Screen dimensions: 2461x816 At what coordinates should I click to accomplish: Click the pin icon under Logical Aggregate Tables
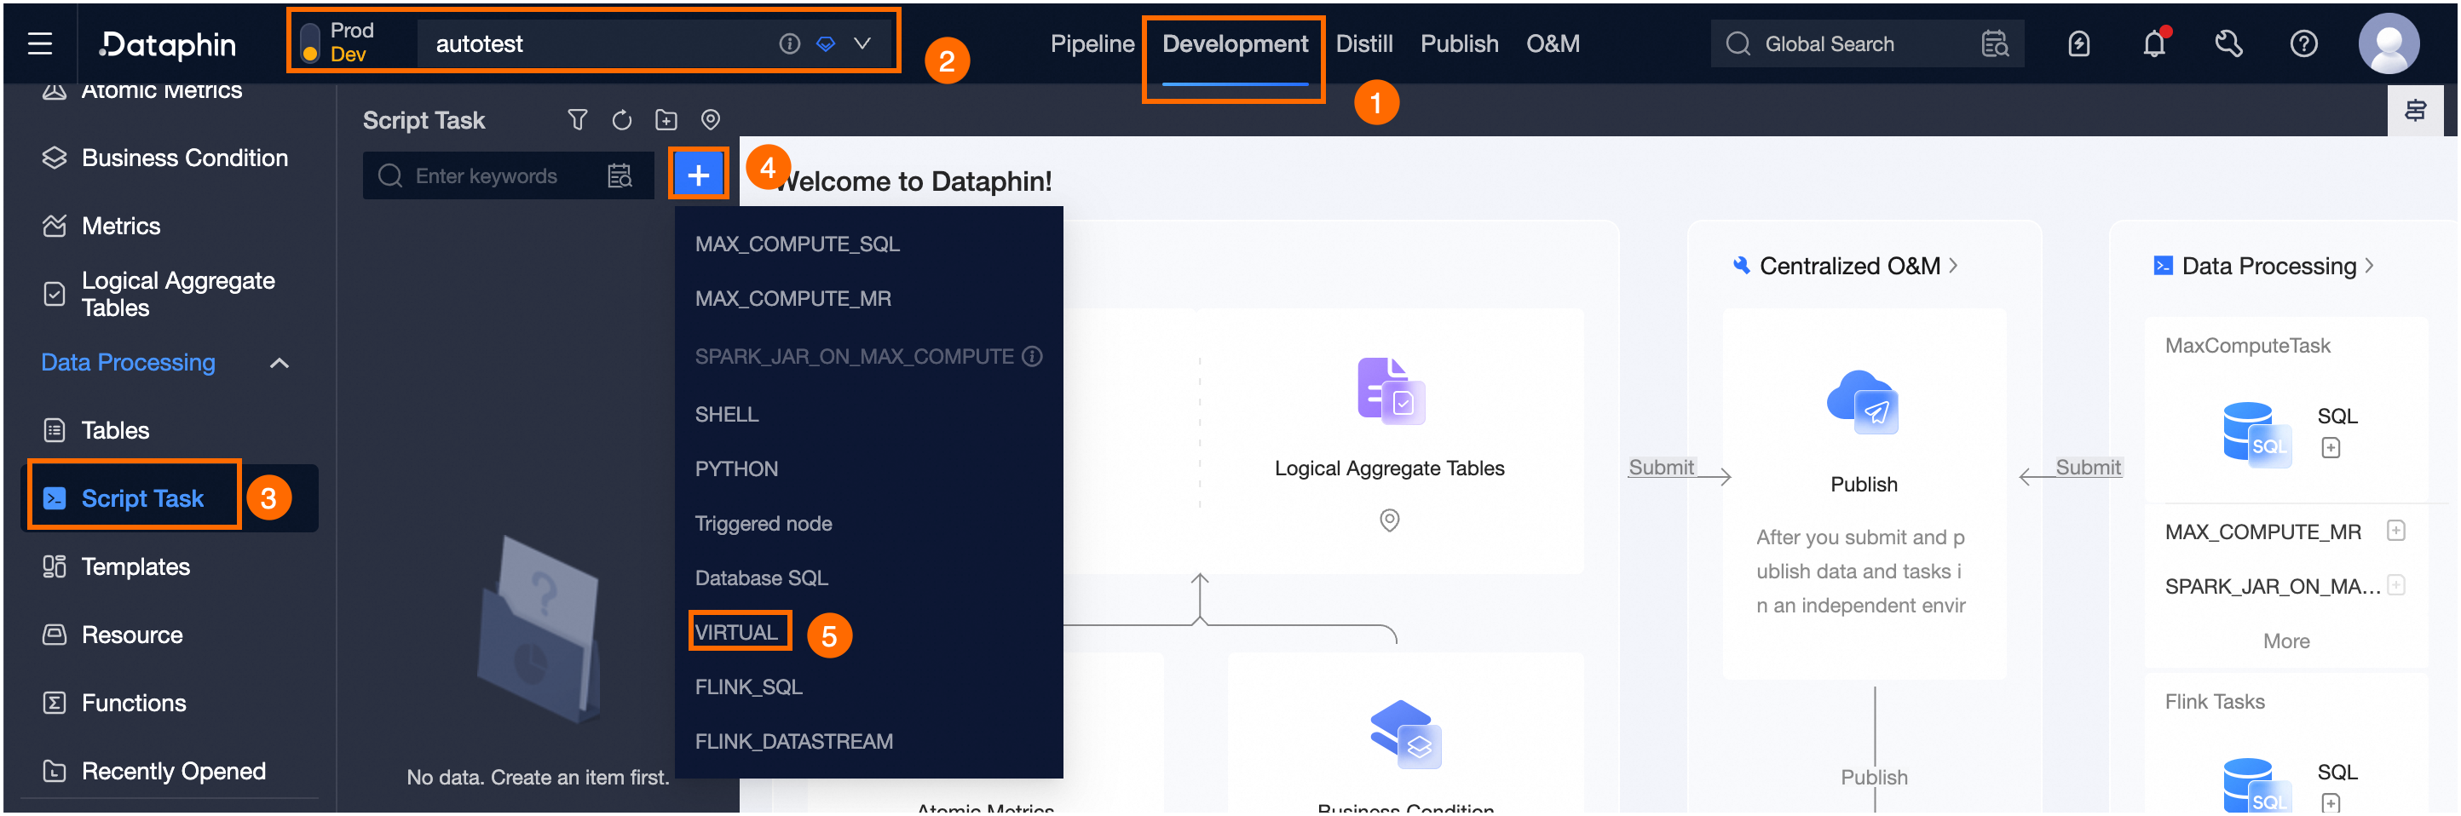(x=1389, y=520)
